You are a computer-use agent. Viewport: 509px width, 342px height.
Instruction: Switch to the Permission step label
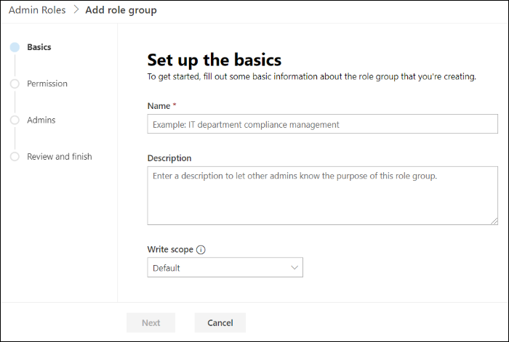47,84
